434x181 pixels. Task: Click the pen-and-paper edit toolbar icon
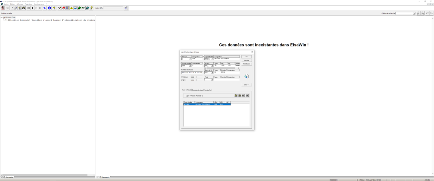click(16, 8)
